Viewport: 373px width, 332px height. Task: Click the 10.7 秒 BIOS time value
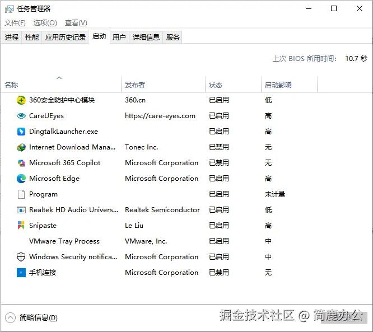point(356,58)
